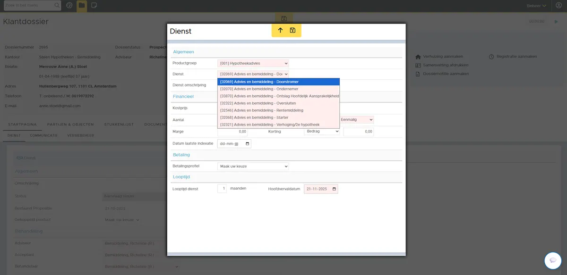Open the Eenmalig frequency dropdown
The height and width of the screenshot is (275, 567).
(x=357, y=120)
